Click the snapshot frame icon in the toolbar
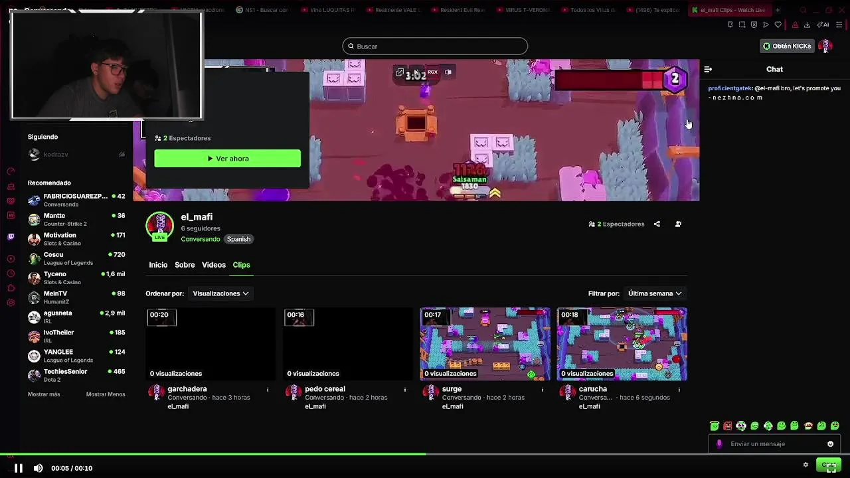The height and width of the screenshot is (478, 850). coord(742,25)
